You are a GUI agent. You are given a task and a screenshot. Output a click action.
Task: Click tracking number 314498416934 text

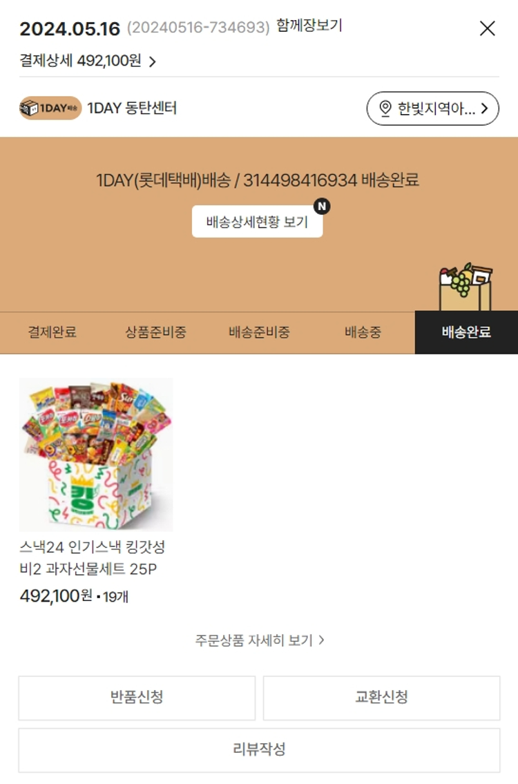point(300,180)
